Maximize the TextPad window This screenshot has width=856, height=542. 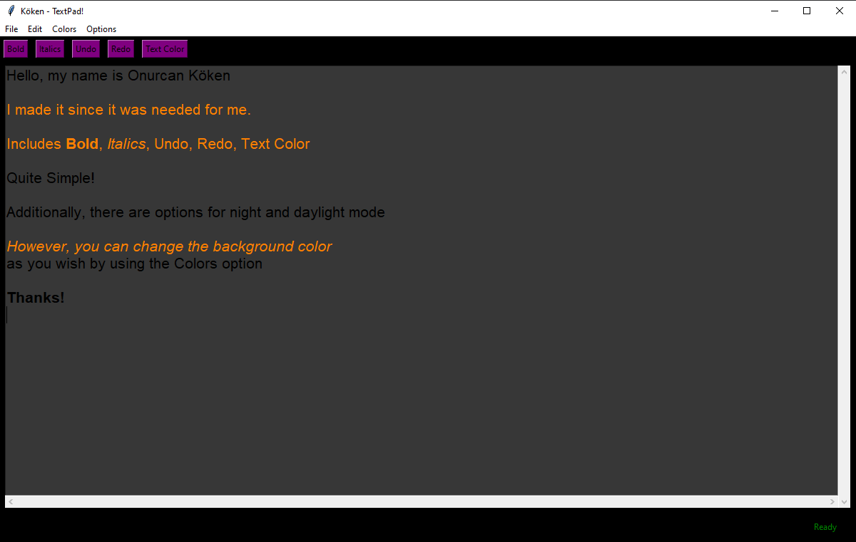(807, 11)
